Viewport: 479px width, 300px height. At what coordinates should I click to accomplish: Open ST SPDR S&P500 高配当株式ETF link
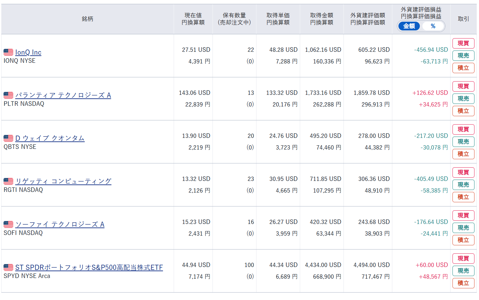(x=89, y=268)
